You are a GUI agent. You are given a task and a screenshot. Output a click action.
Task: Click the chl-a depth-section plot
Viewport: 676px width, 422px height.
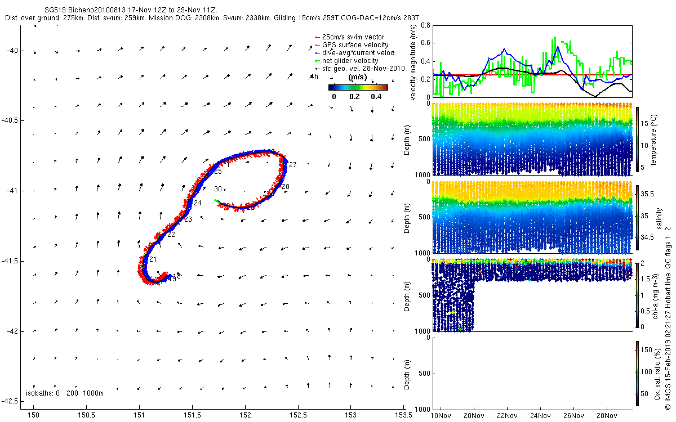point(532,295)
